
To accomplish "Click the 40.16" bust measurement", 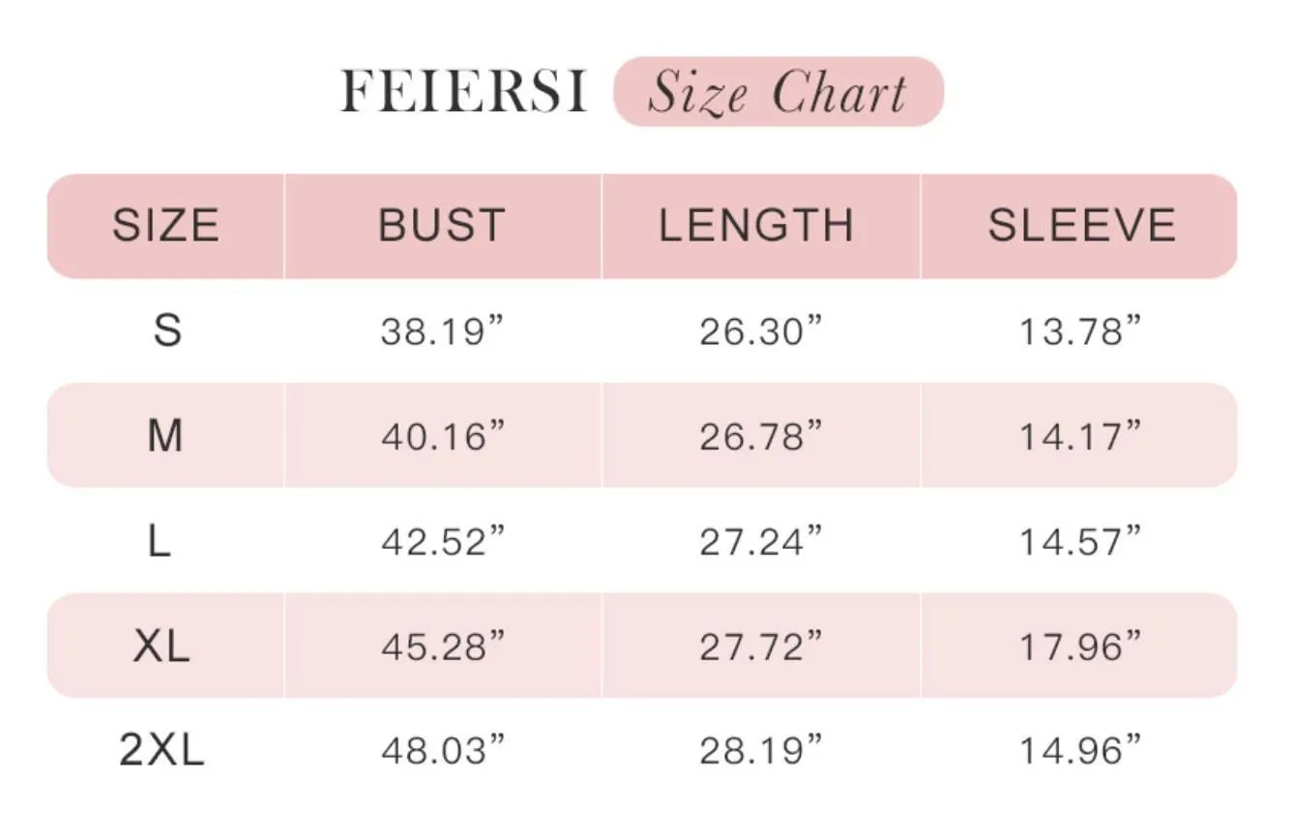I will 443,437.
